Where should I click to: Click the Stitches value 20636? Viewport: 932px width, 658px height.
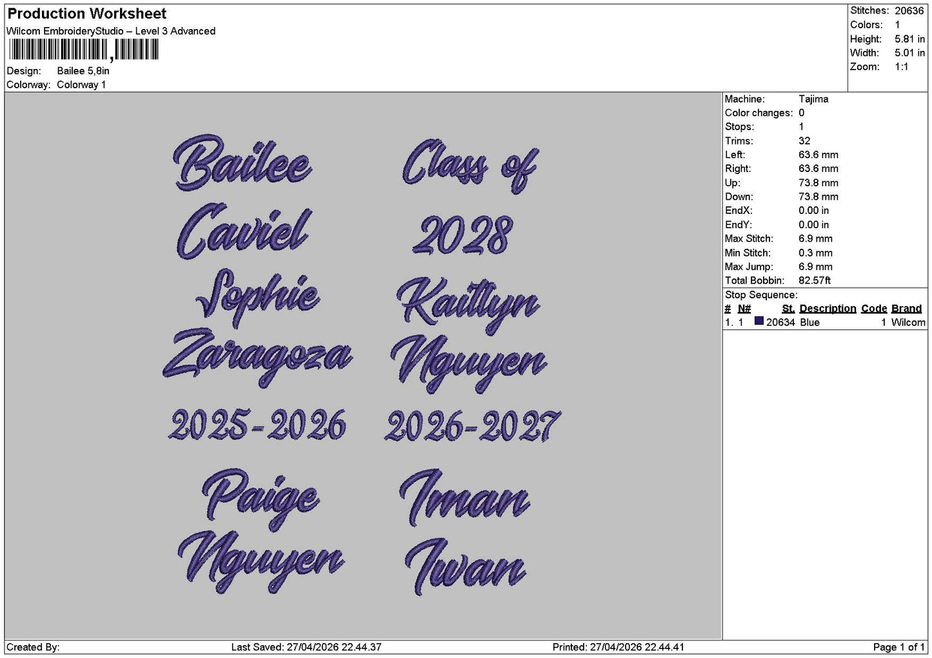pos(909,11)
